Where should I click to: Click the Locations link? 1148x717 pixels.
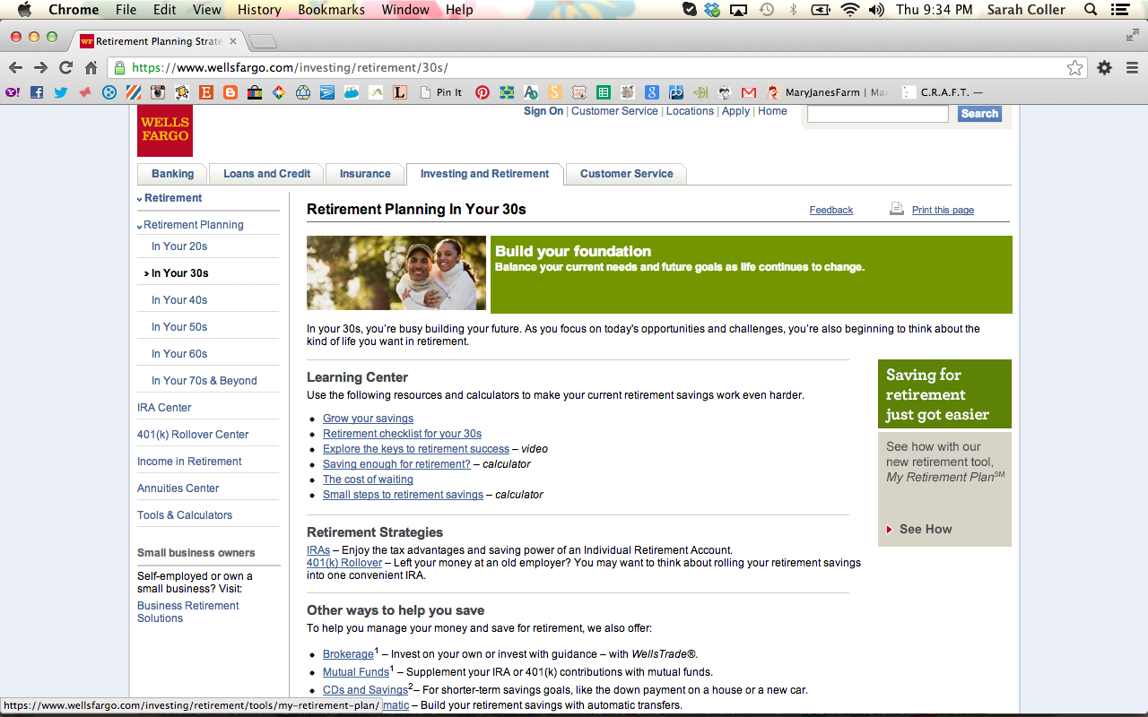click(690, 111)
